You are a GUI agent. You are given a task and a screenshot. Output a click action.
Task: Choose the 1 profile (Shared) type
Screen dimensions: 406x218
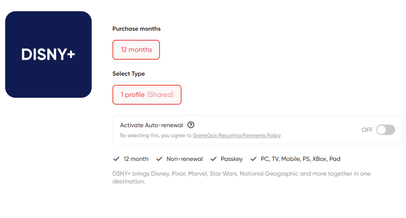point(147,95)
